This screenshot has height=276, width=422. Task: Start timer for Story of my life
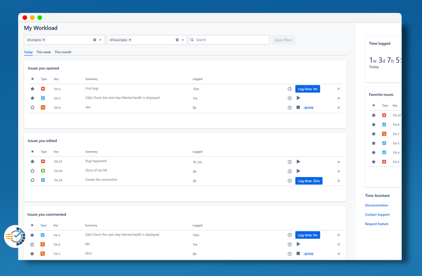click(298, 171)
